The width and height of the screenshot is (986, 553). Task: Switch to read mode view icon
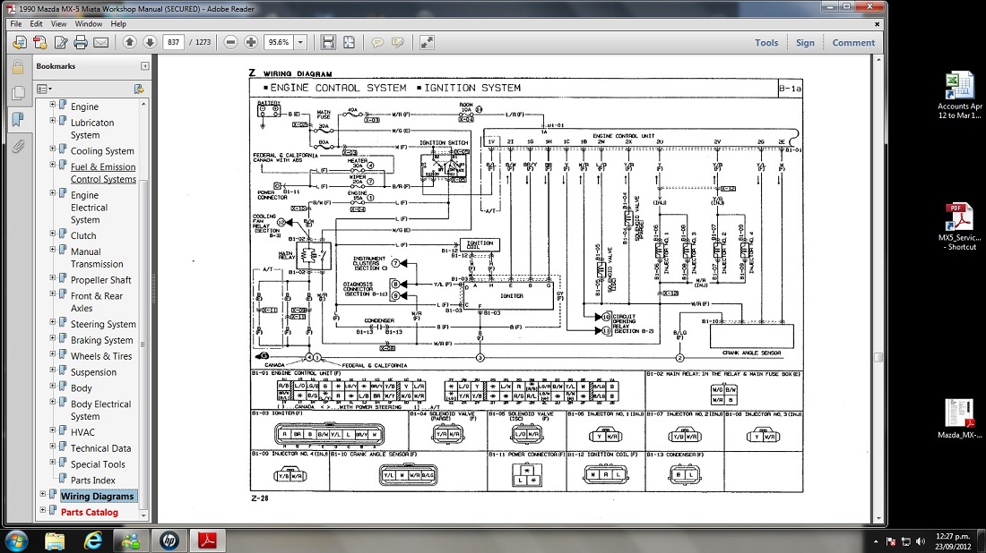(x=427, y=42)
